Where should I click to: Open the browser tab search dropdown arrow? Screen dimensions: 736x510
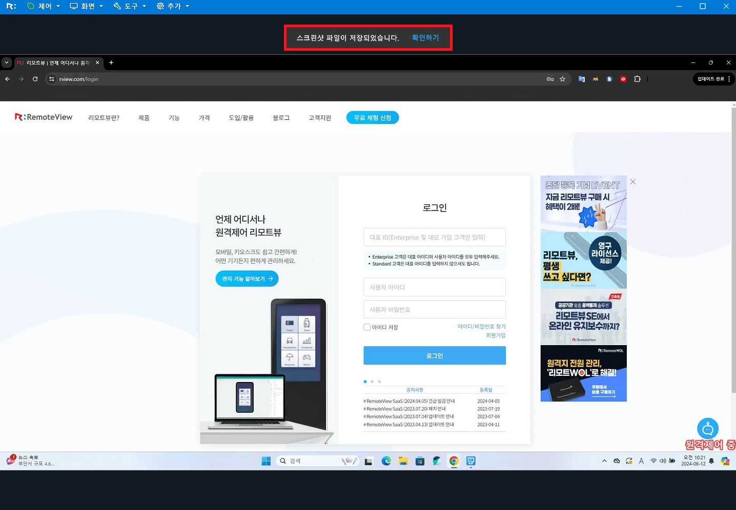click(x=7, y=62)
